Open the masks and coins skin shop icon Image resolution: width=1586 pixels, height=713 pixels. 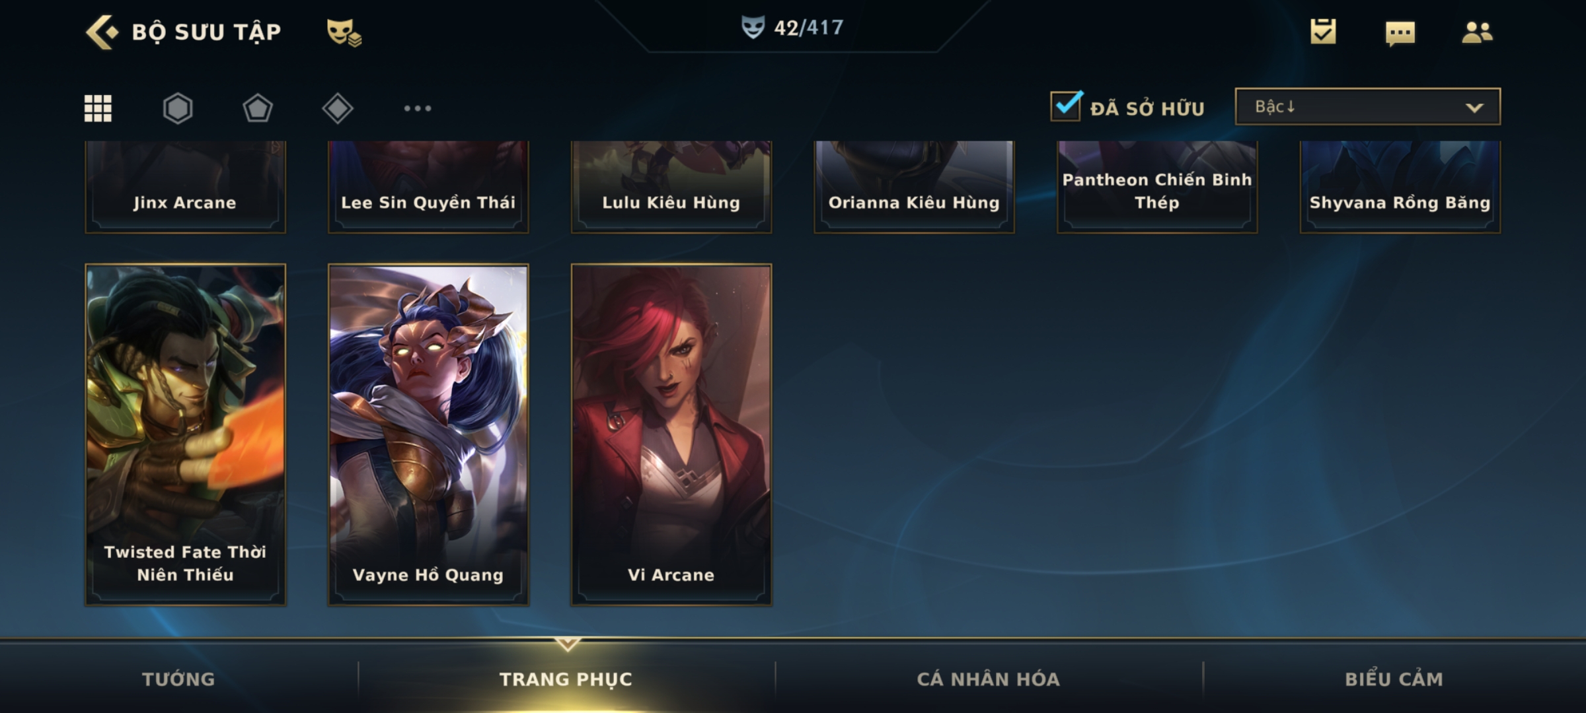pyautogui.click(x=344, y=32)
